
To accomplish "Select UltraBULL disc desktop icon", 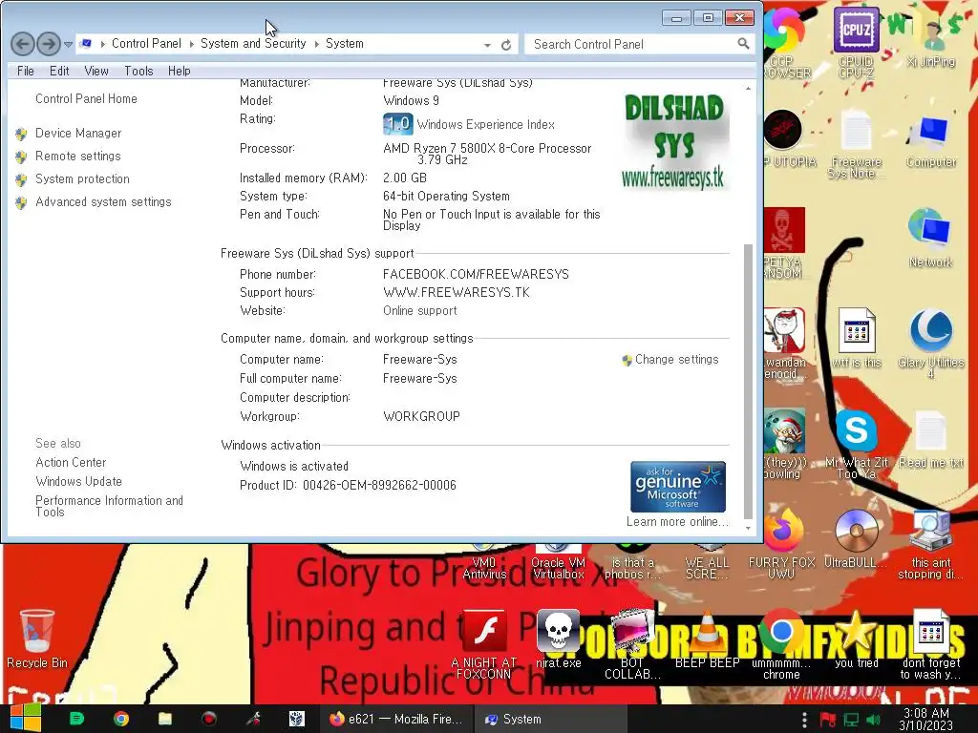I will [857, 538].
